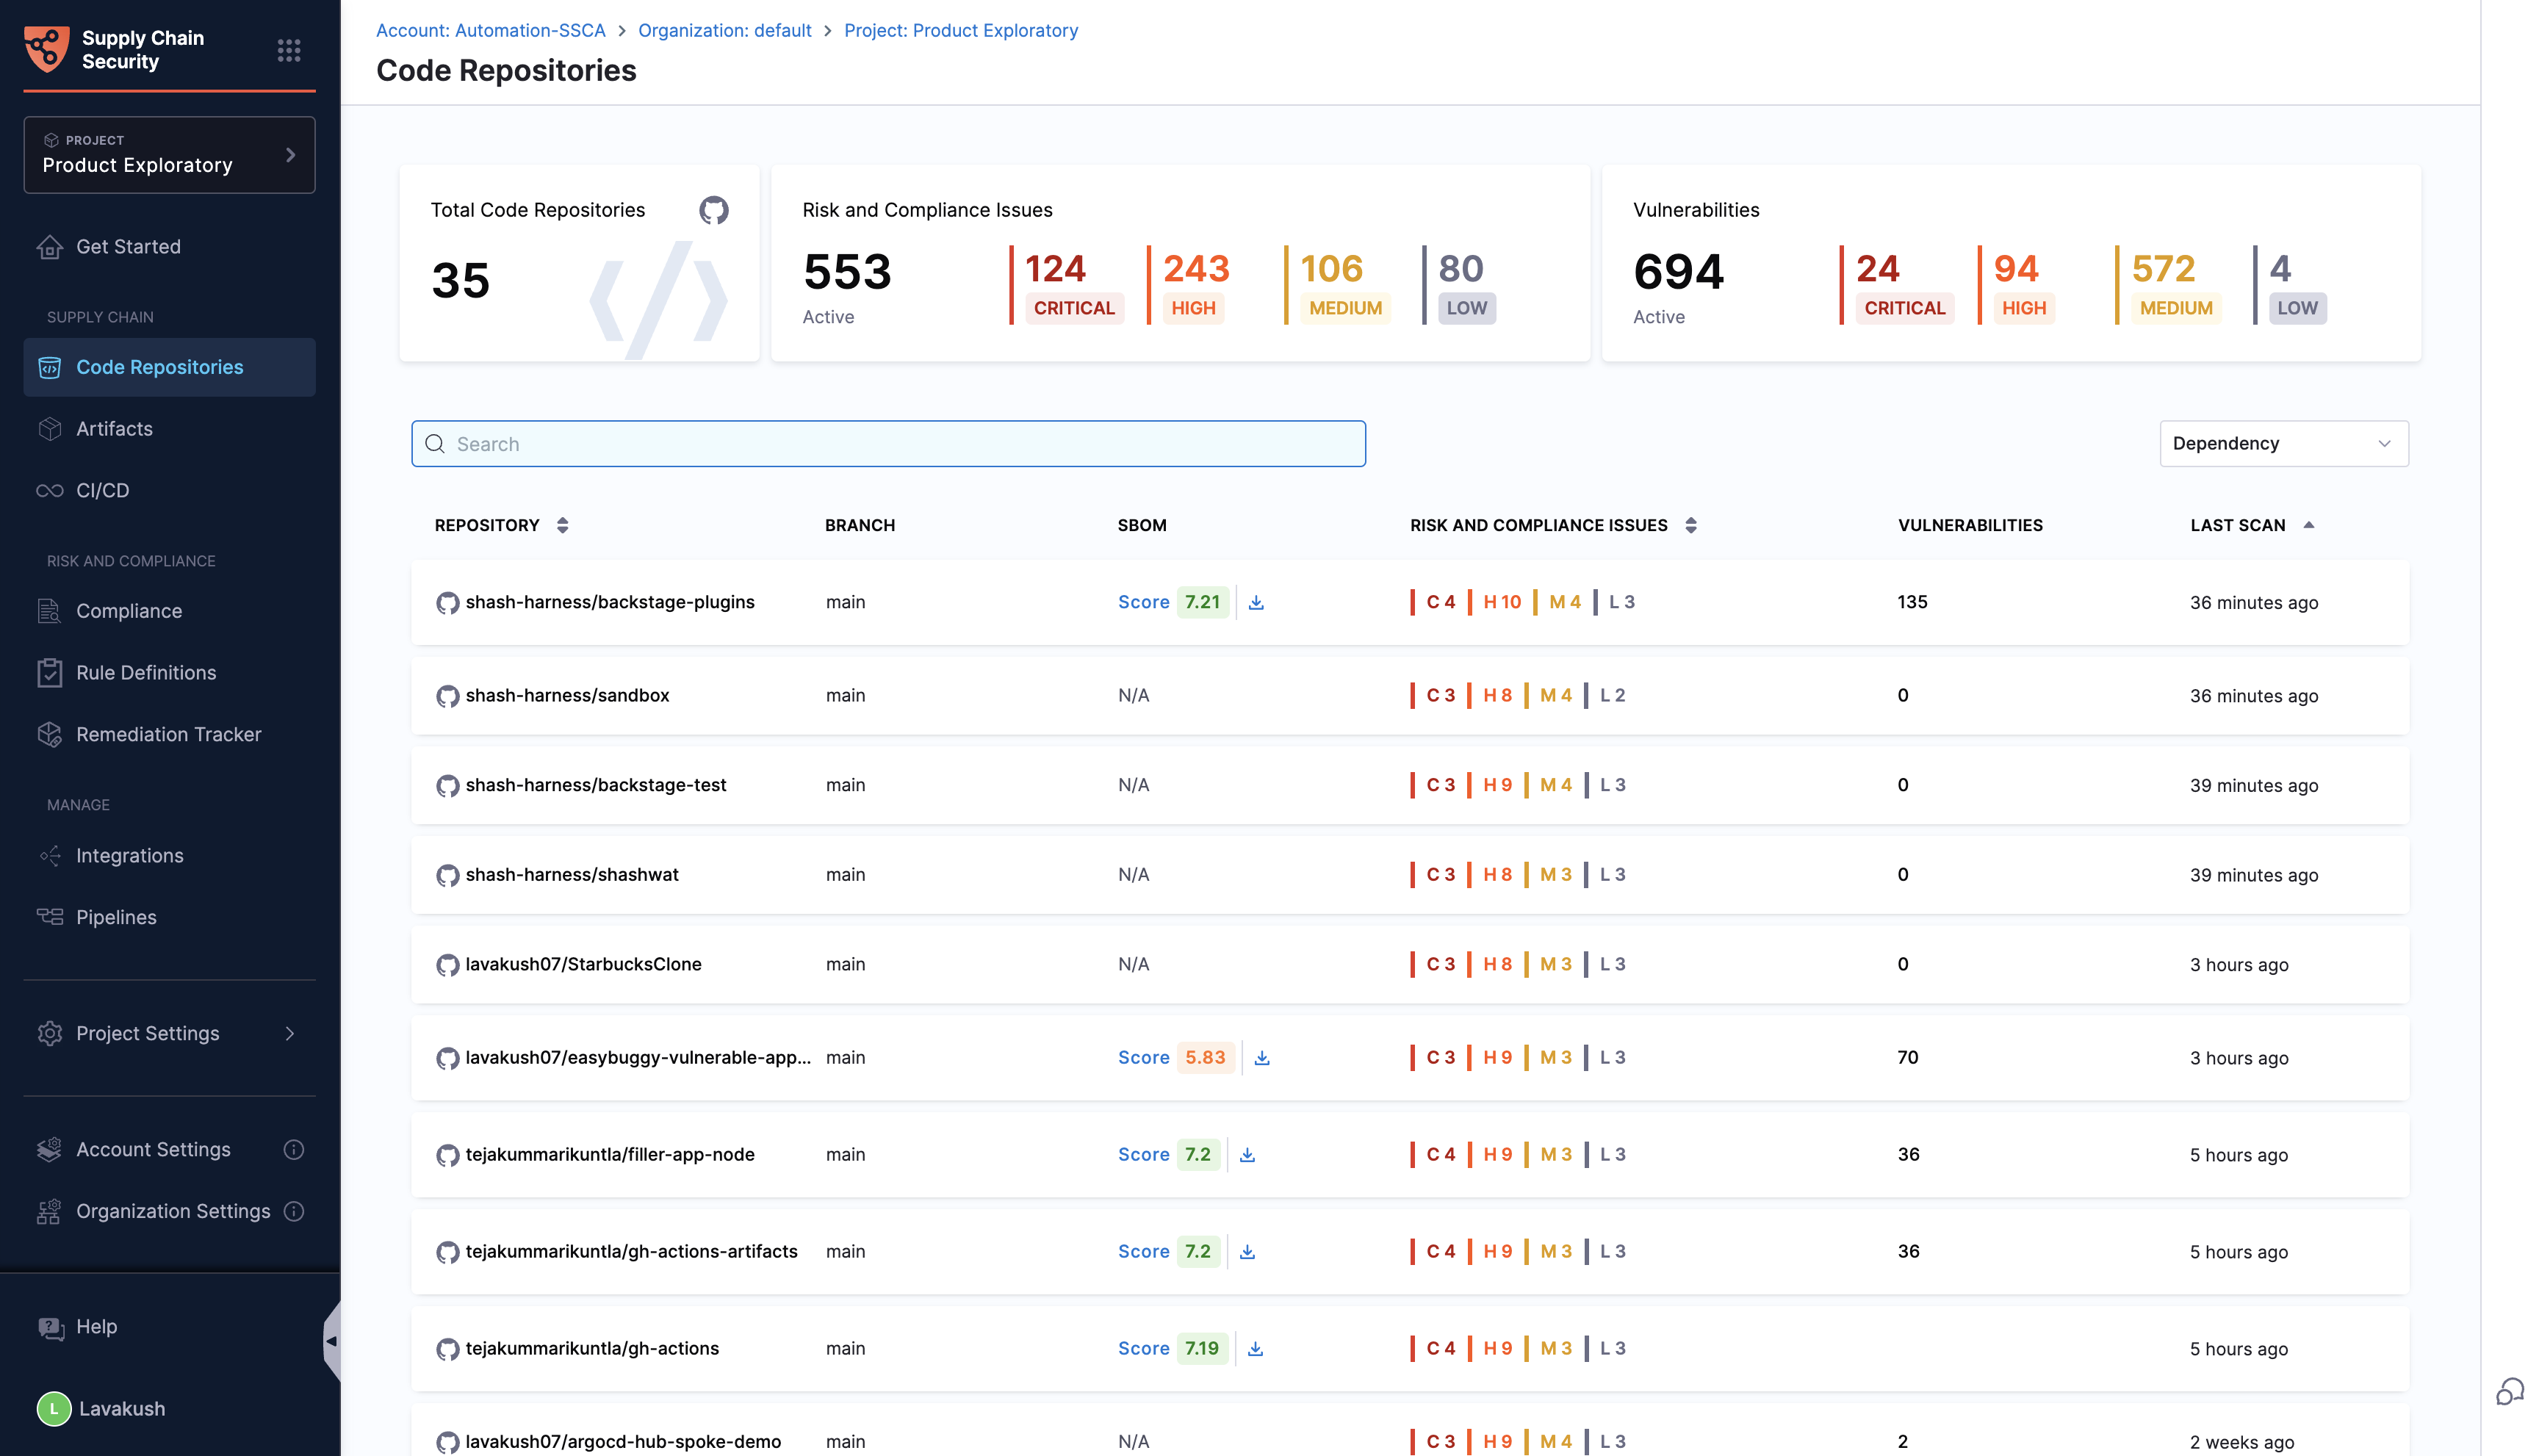Open the module switcher grid icon
This screenshot has height=1456, width=2539.
(x=289, y=50)
